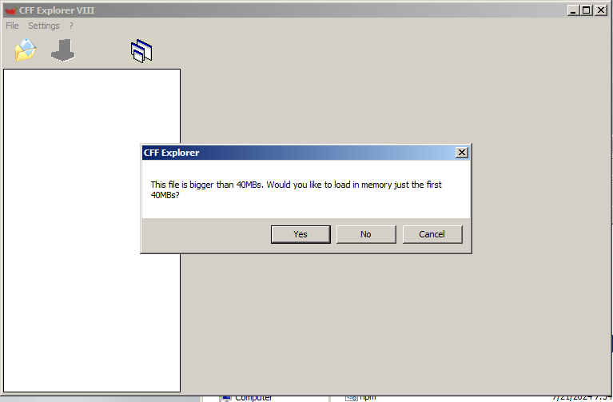Maximize the CFF Explorer VIII window
The image size is (613, 402).
586,10
